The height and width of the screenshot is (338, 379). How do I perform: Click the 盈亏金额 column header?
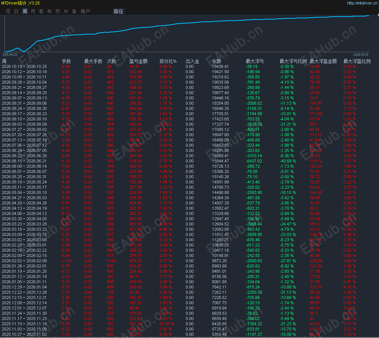tap(138, 61)
